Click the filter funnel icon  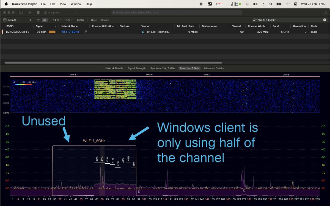[x=38, y=20]
